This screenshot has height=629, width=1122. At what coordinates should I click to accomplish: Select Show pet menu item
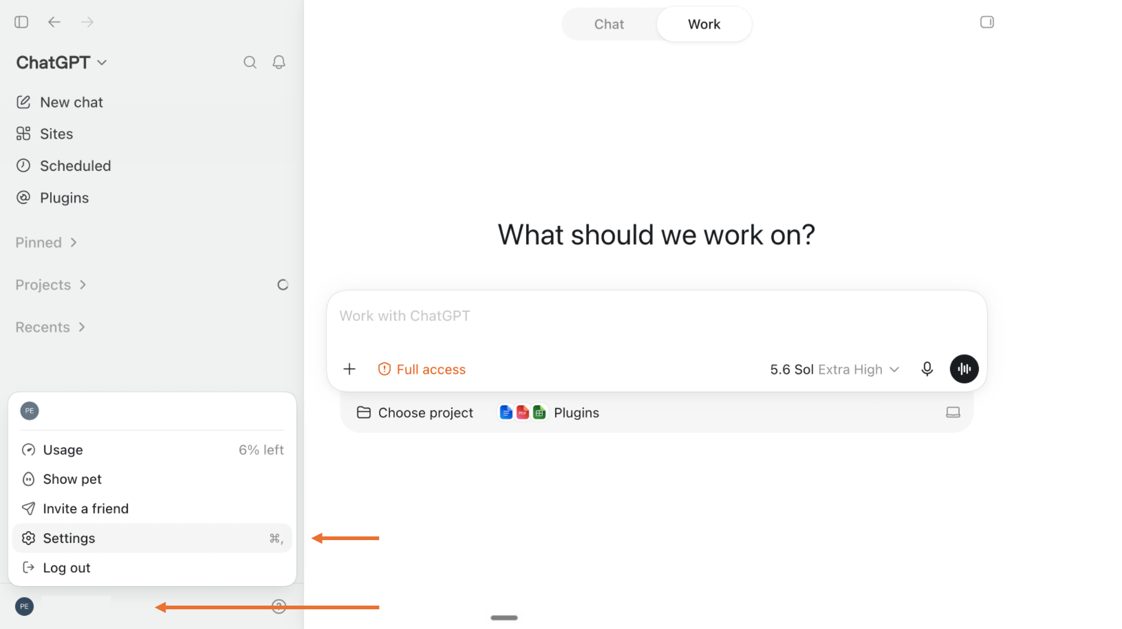pyautogui.click(x=152, y=479)
